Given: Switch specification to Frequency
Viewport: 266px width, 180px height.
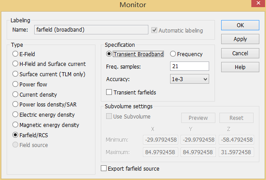Looking at the screenshot, I should pos(173,54).
